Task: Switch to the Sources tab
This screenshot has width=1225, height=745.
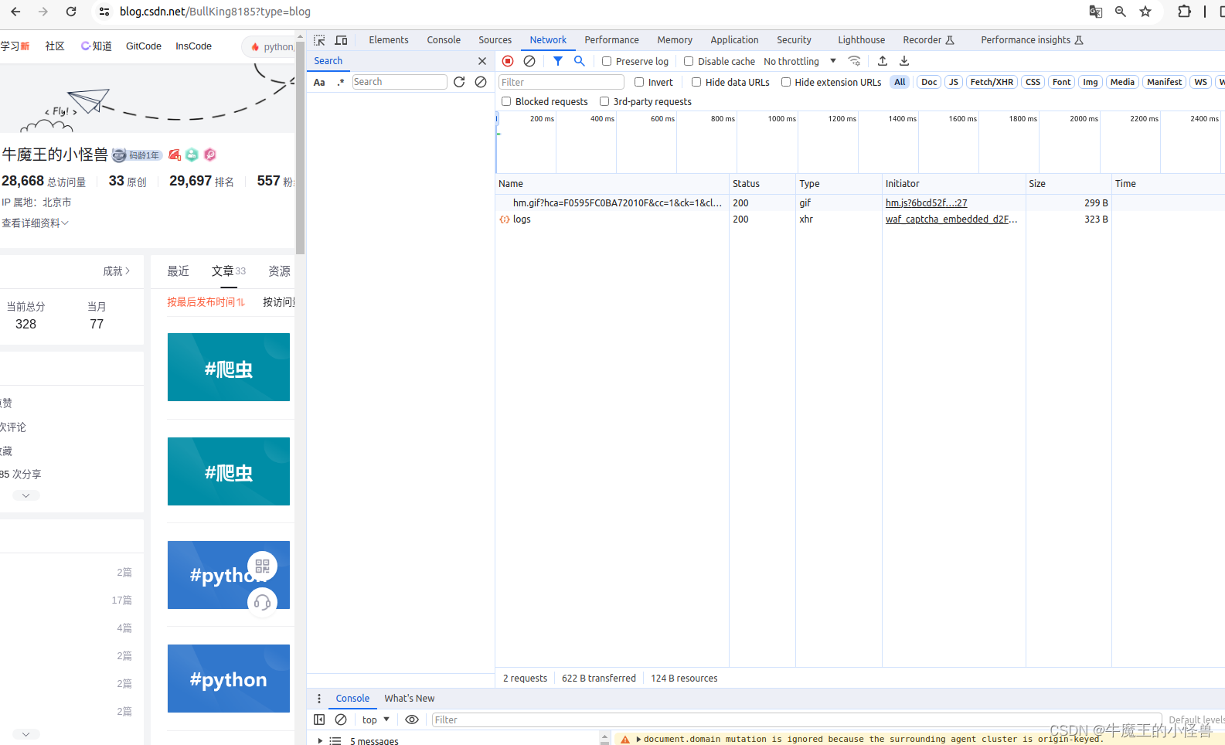Action: point(495,40)
